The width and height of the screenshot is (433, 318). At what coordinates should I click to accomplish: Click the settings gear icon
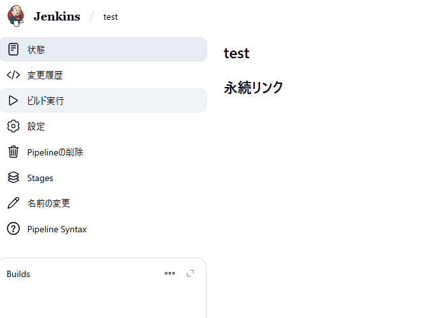[x=13, y=126]
